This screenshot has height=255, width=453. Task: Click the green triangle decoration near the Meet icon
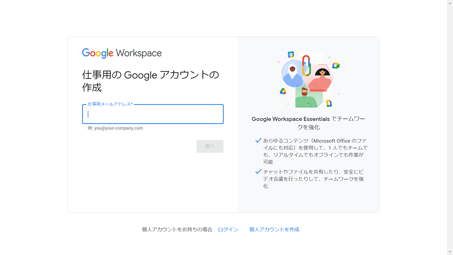(x=329, y=57)
